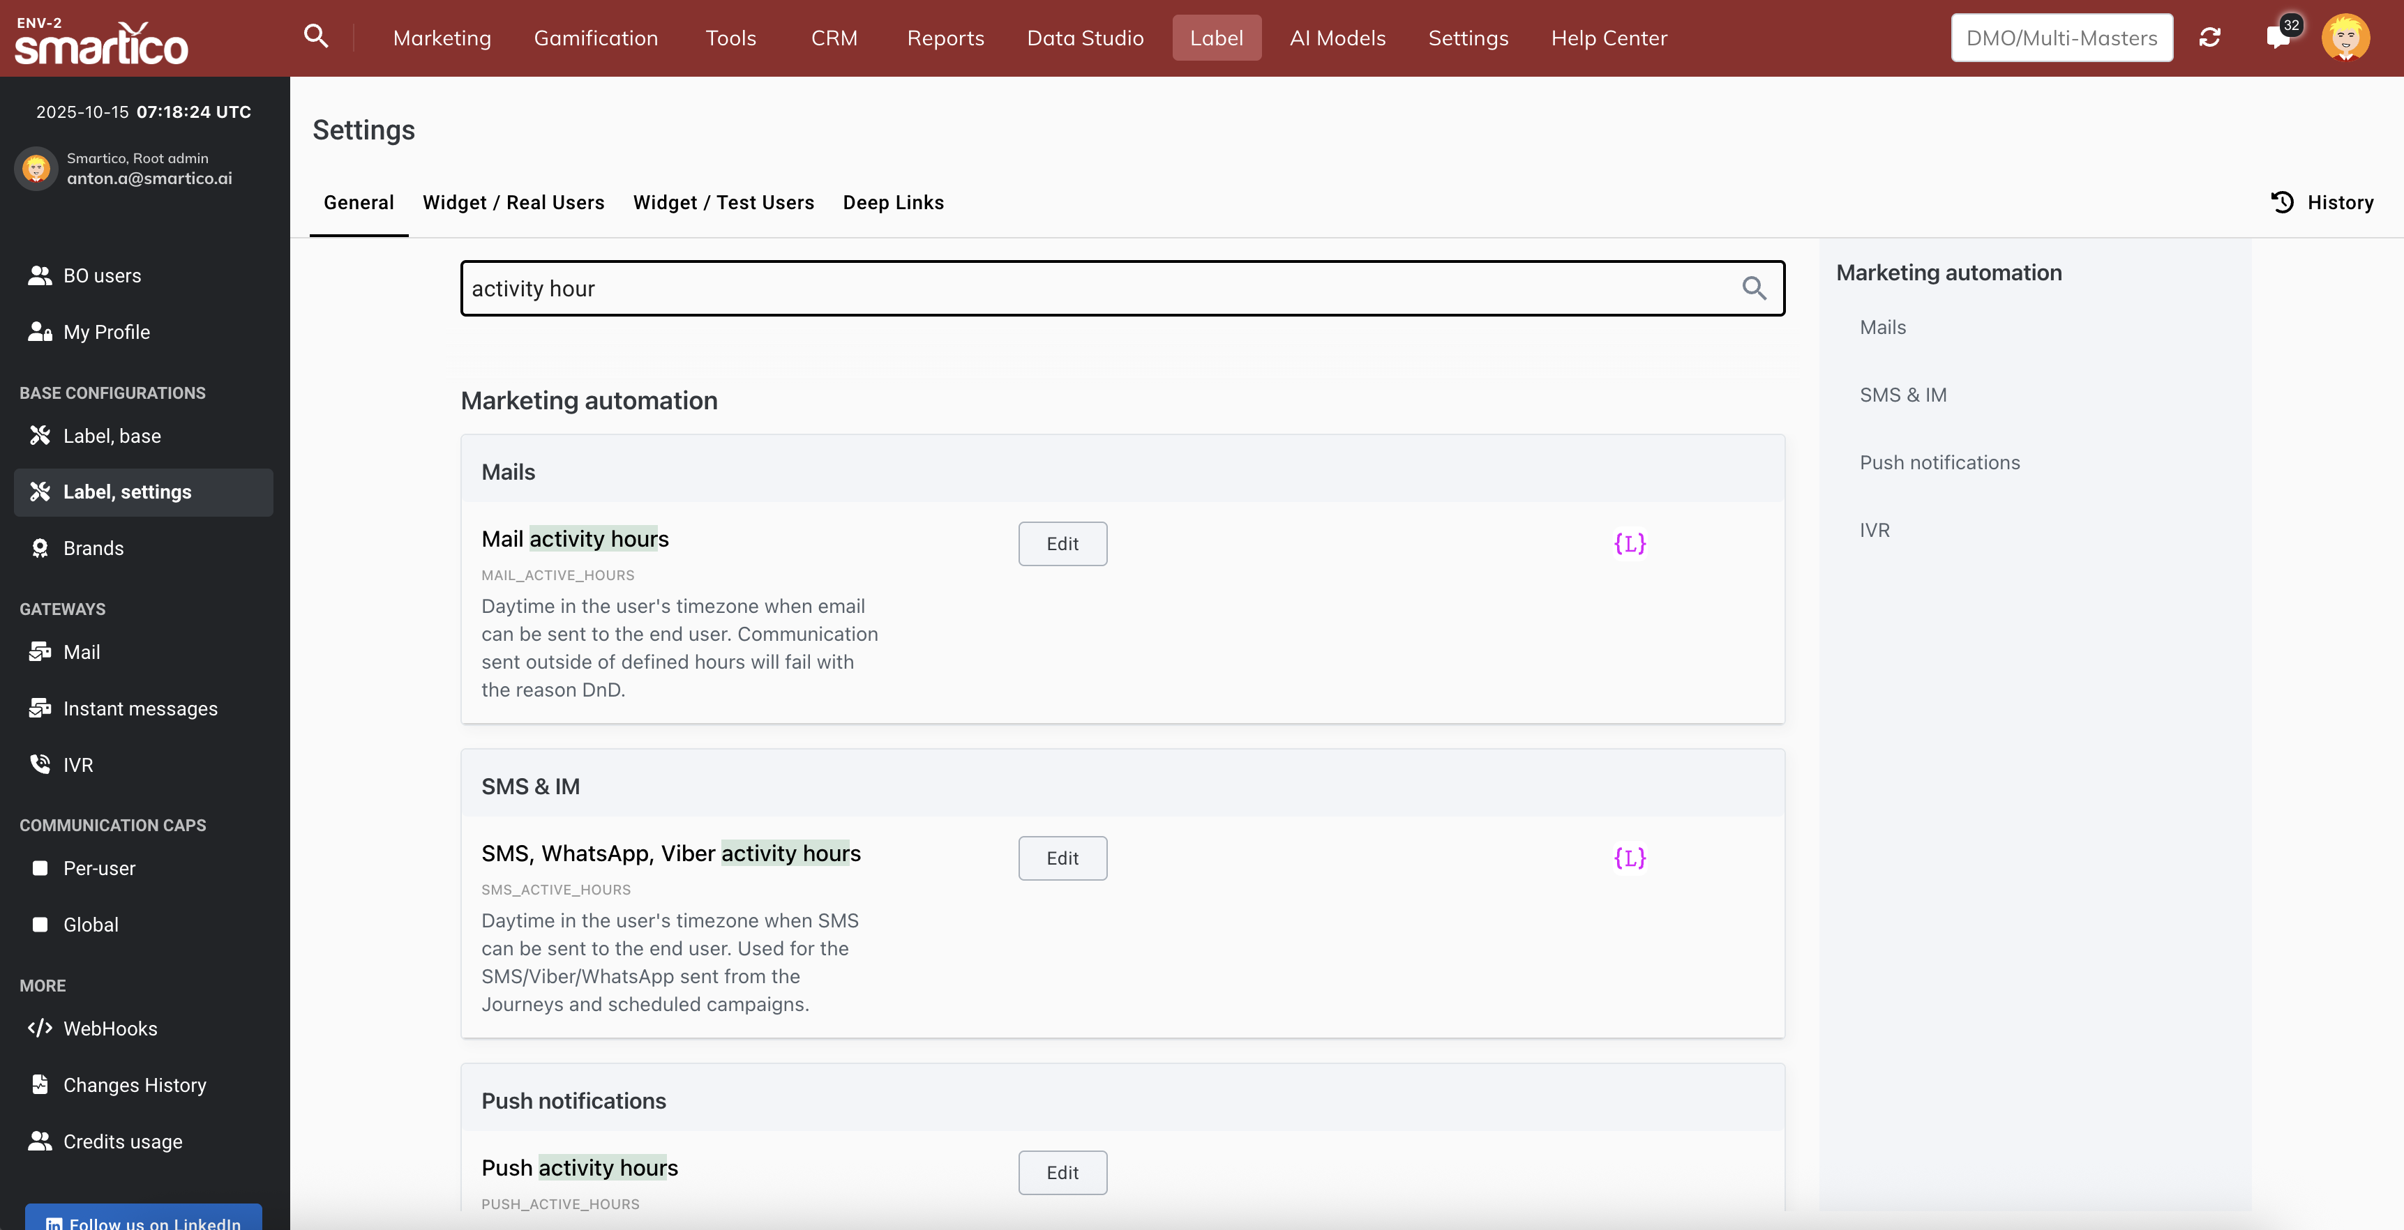Screen dimensions: 2404x1230
Task: Switch to the Widget / Real Users tab
Action: click(513, 202)
